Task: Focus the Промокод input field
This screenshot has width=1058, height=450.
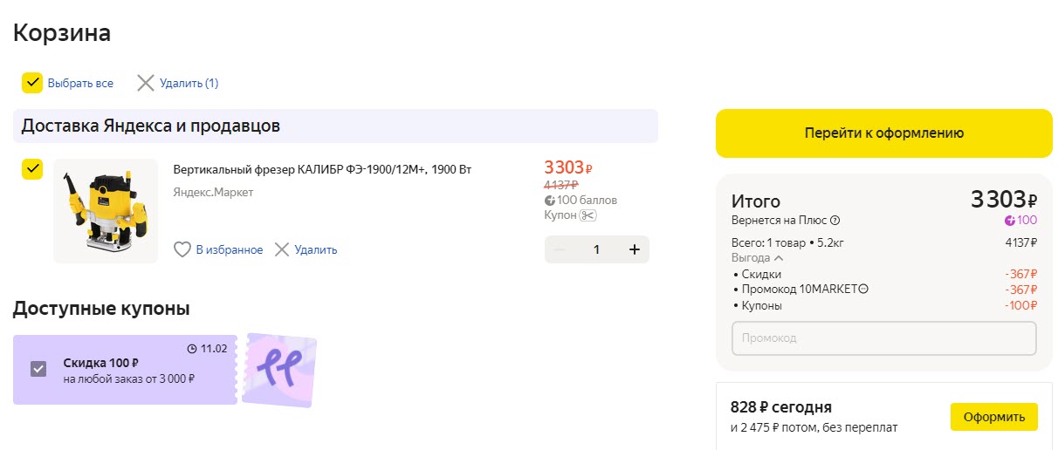Action: (x=883, y=338)
